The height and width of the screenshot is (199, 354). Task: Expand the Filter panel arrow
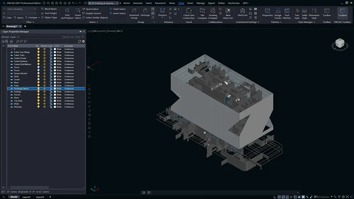click(33, 22)
